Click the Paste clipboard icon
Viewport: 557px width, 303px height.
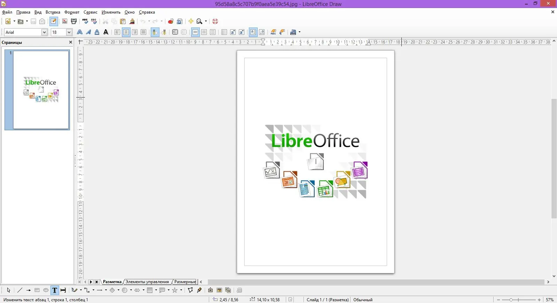pyautogui.click(x=123, y=21)
